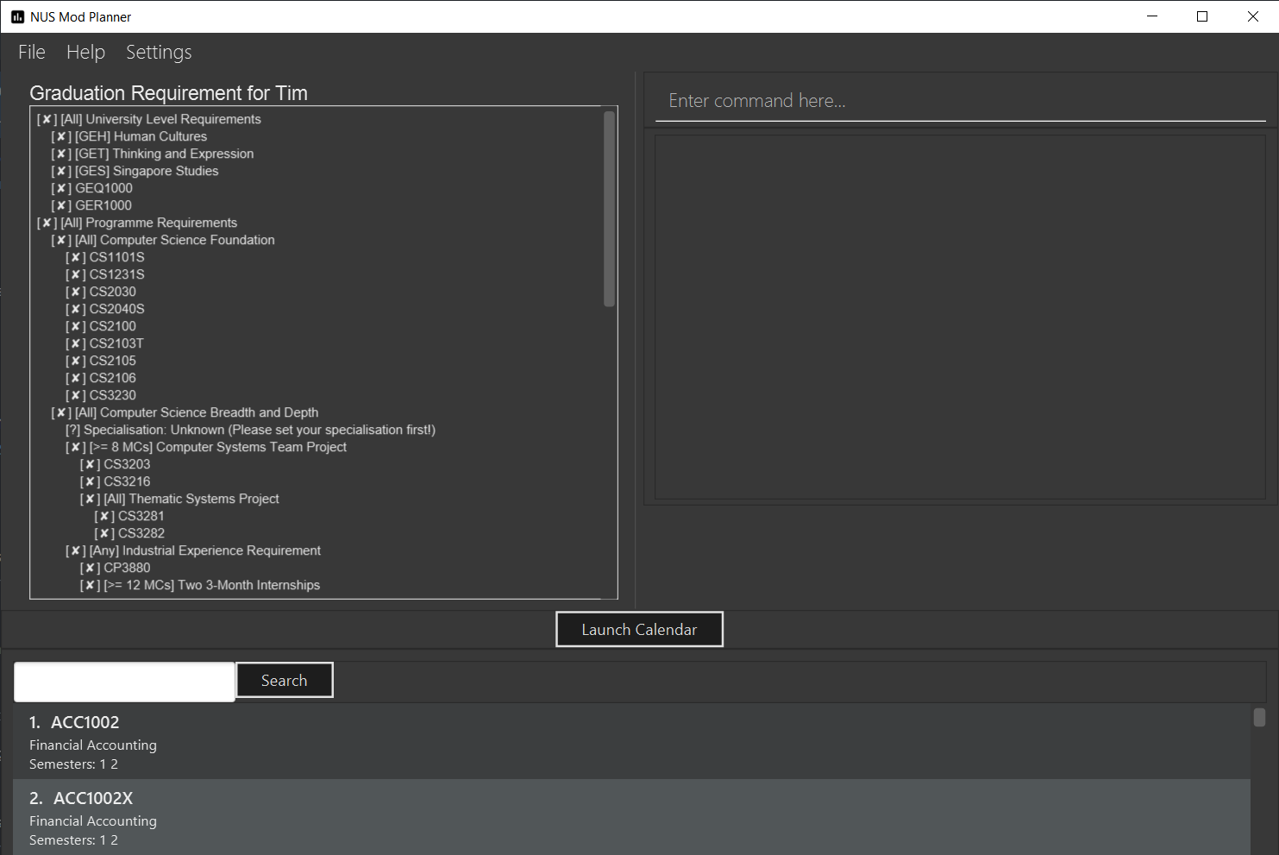Select the CS2103T row
Screen dimensions: 1279x855
point(104,343)
